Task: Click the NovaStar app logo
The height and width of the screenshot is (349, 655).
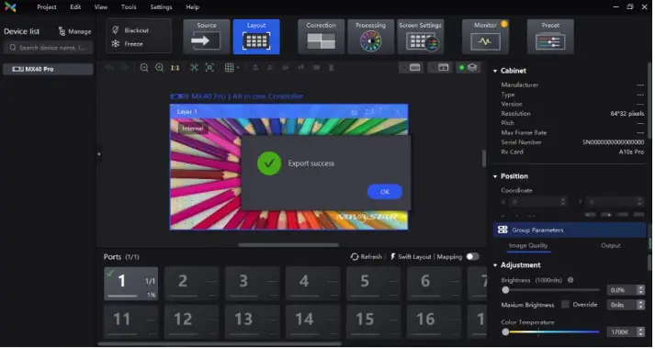Action: coord(10,7)
